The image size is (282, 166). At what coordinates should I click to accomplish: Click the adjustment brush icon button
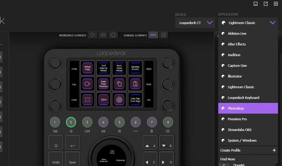[103, 100]
